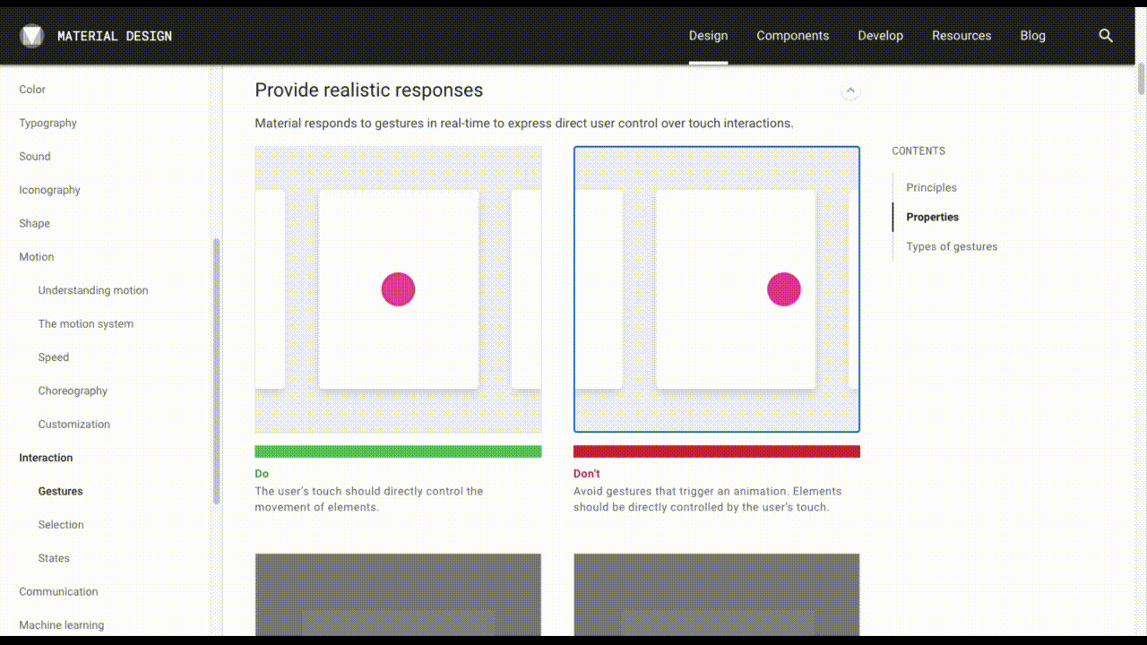This screenshot has width=1147, height=645.
Task: Open the Blog menu item
Action: point(1032,36)
